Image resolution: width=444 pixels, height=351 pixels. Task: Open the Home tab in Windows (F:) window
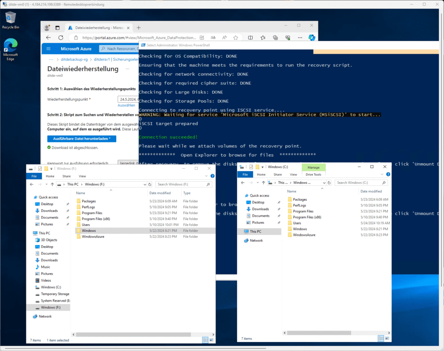pos(50,176)
